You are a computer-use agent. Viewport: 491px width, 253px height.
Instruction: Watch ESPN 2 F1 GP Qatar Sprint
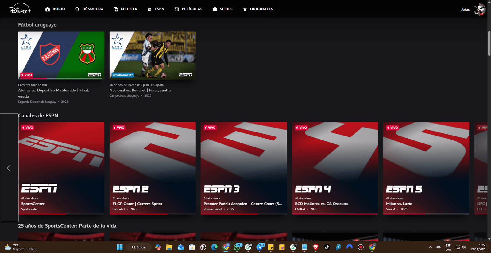click(x=153, y=168)
